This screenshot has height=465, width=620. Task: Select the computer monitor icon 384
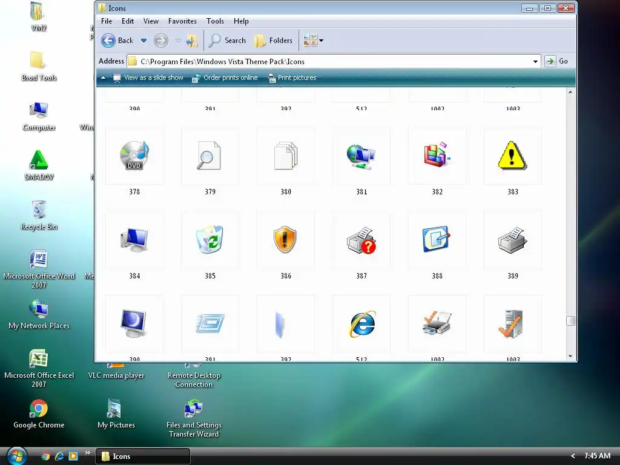click(134, 240)
